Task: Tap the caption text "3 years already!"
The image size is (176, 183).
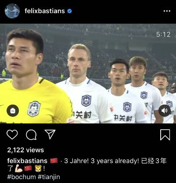Action: (115, 161)
